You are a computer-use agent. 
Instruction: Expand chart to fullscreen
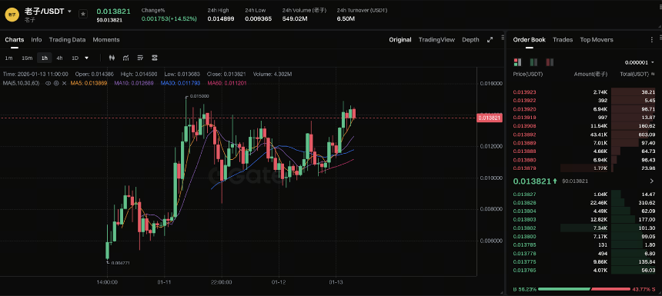coord(490,40)
